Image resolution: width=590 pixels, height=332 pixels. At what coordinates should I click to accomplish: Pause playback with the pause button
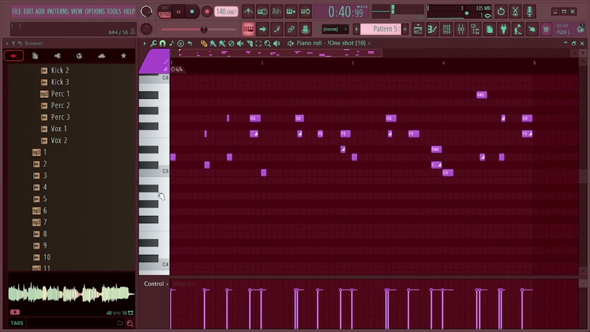pyautogui.click(x=178, y=12)
